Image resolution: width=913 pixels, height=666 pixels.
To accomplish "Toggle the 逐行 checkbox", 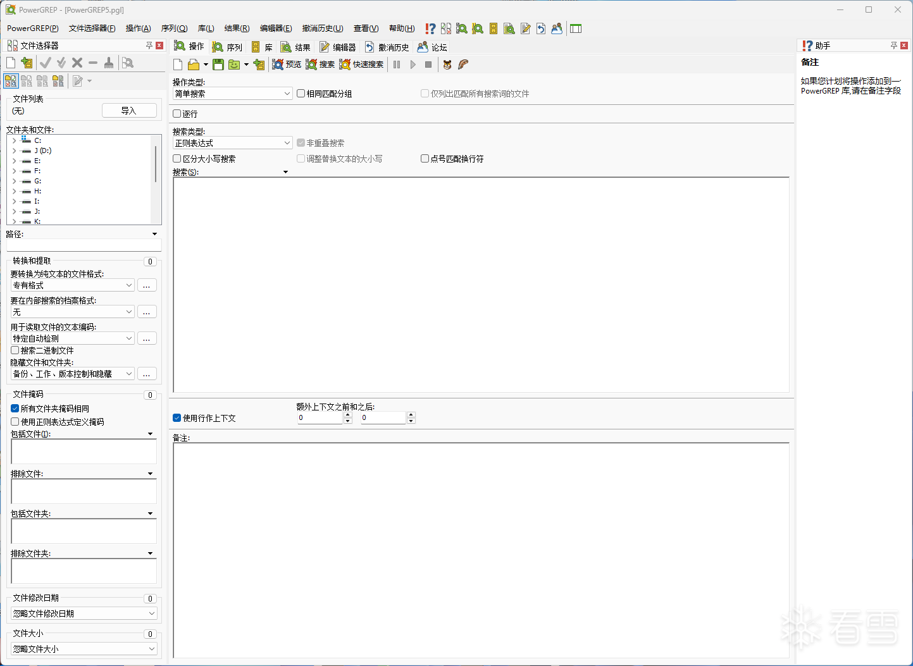I will pos(177,114).
